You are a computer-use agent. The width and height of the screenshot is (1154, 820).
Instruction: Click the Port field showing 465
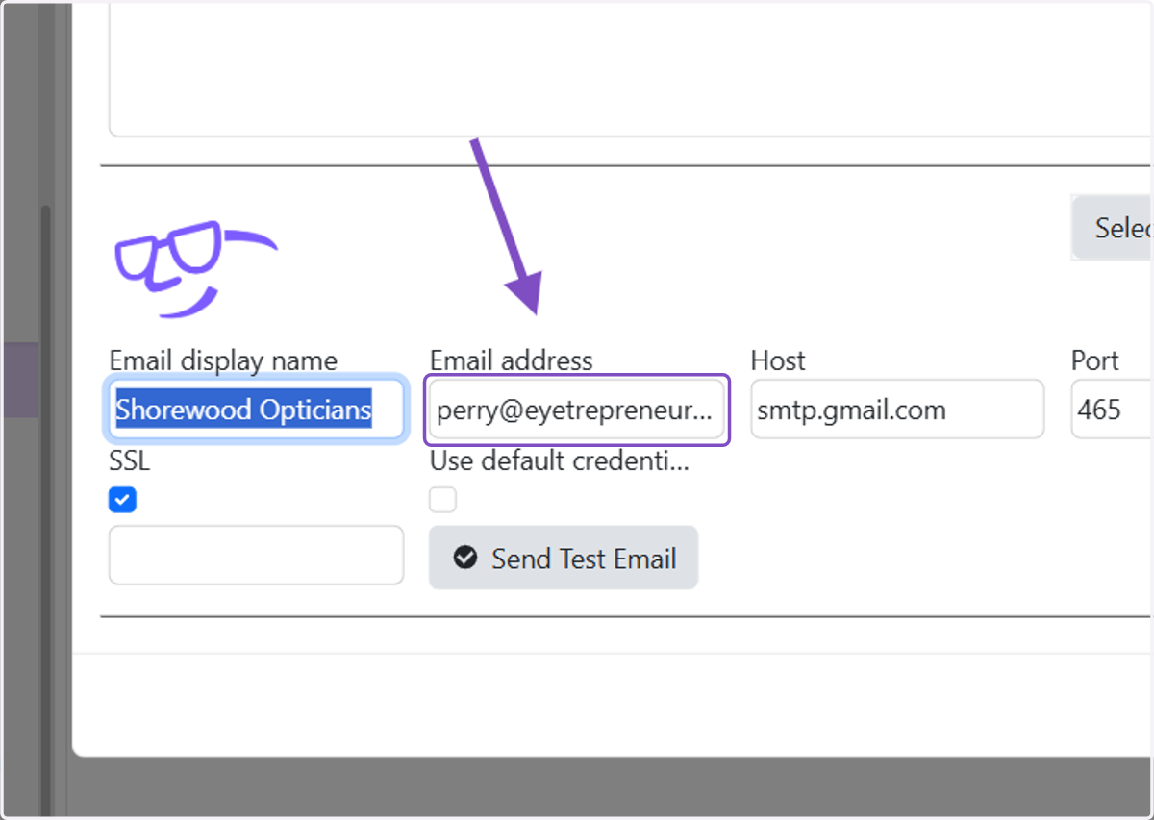(x=1112, y=410)
